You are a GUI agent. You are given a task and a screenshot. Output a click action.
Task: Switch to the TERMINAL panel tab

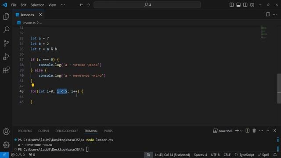coord(91,131)
